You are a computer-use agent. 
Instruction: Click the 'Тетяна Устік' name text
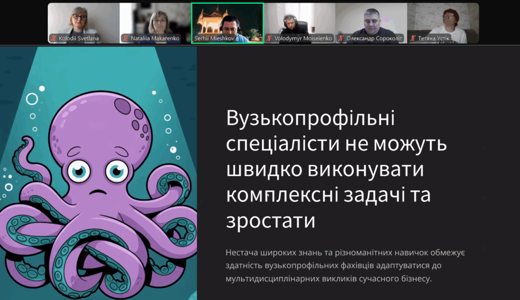434,38
